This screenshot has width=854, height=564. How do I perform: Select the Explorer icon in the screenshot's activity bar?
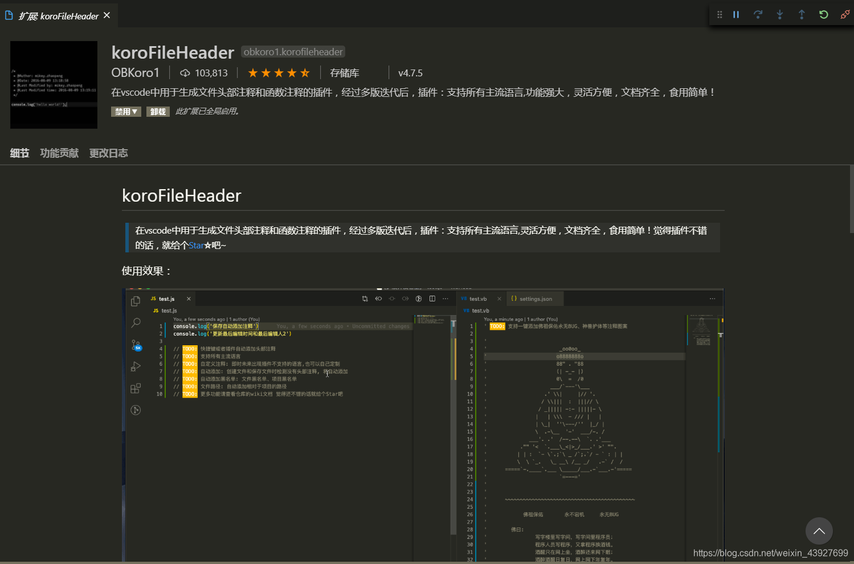click(135, 301)
